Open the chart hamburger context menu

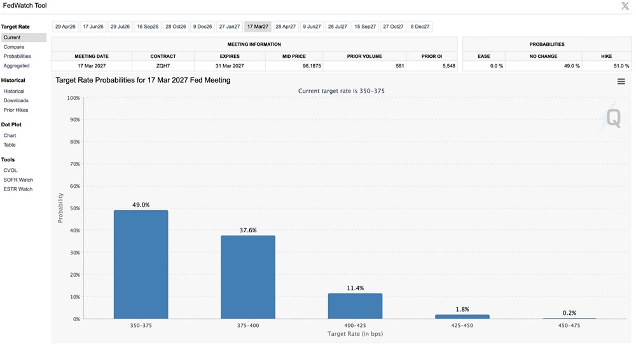click(x=621, y=81)
